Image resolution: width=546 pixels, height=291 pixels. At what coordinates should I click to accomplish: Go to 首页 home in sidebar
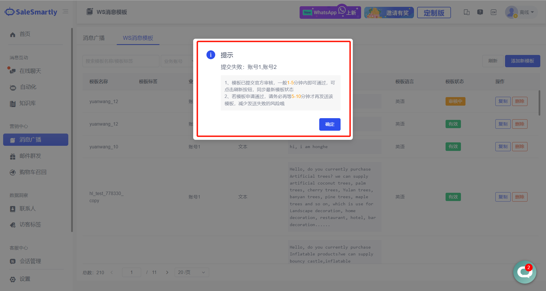pyautogui.click(x=25, y=34)
